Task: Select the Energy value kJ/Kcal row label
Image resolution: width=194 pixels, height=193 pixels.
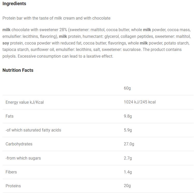Action: [x=25, y=102]
